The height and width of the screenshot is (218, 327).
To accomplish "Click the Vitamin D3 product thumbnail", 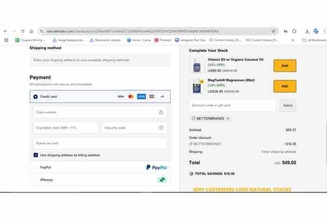I will point(197,65).
